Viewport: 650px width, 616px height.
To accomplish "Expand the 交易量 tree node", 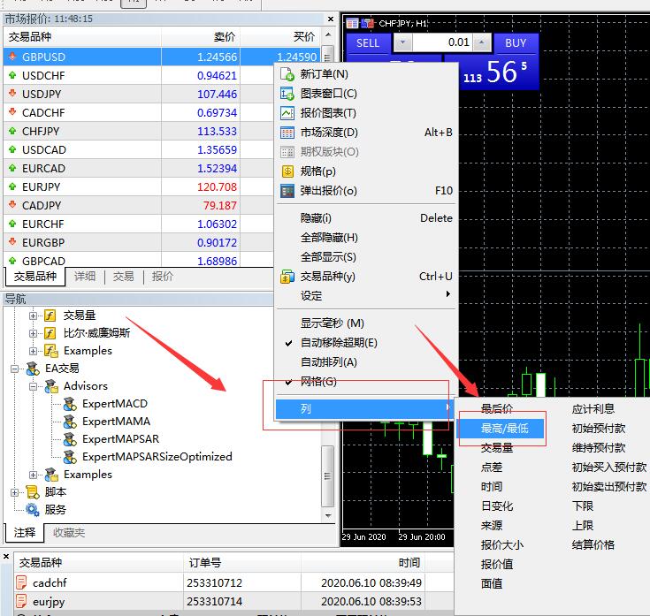I will tap(33, 316).
